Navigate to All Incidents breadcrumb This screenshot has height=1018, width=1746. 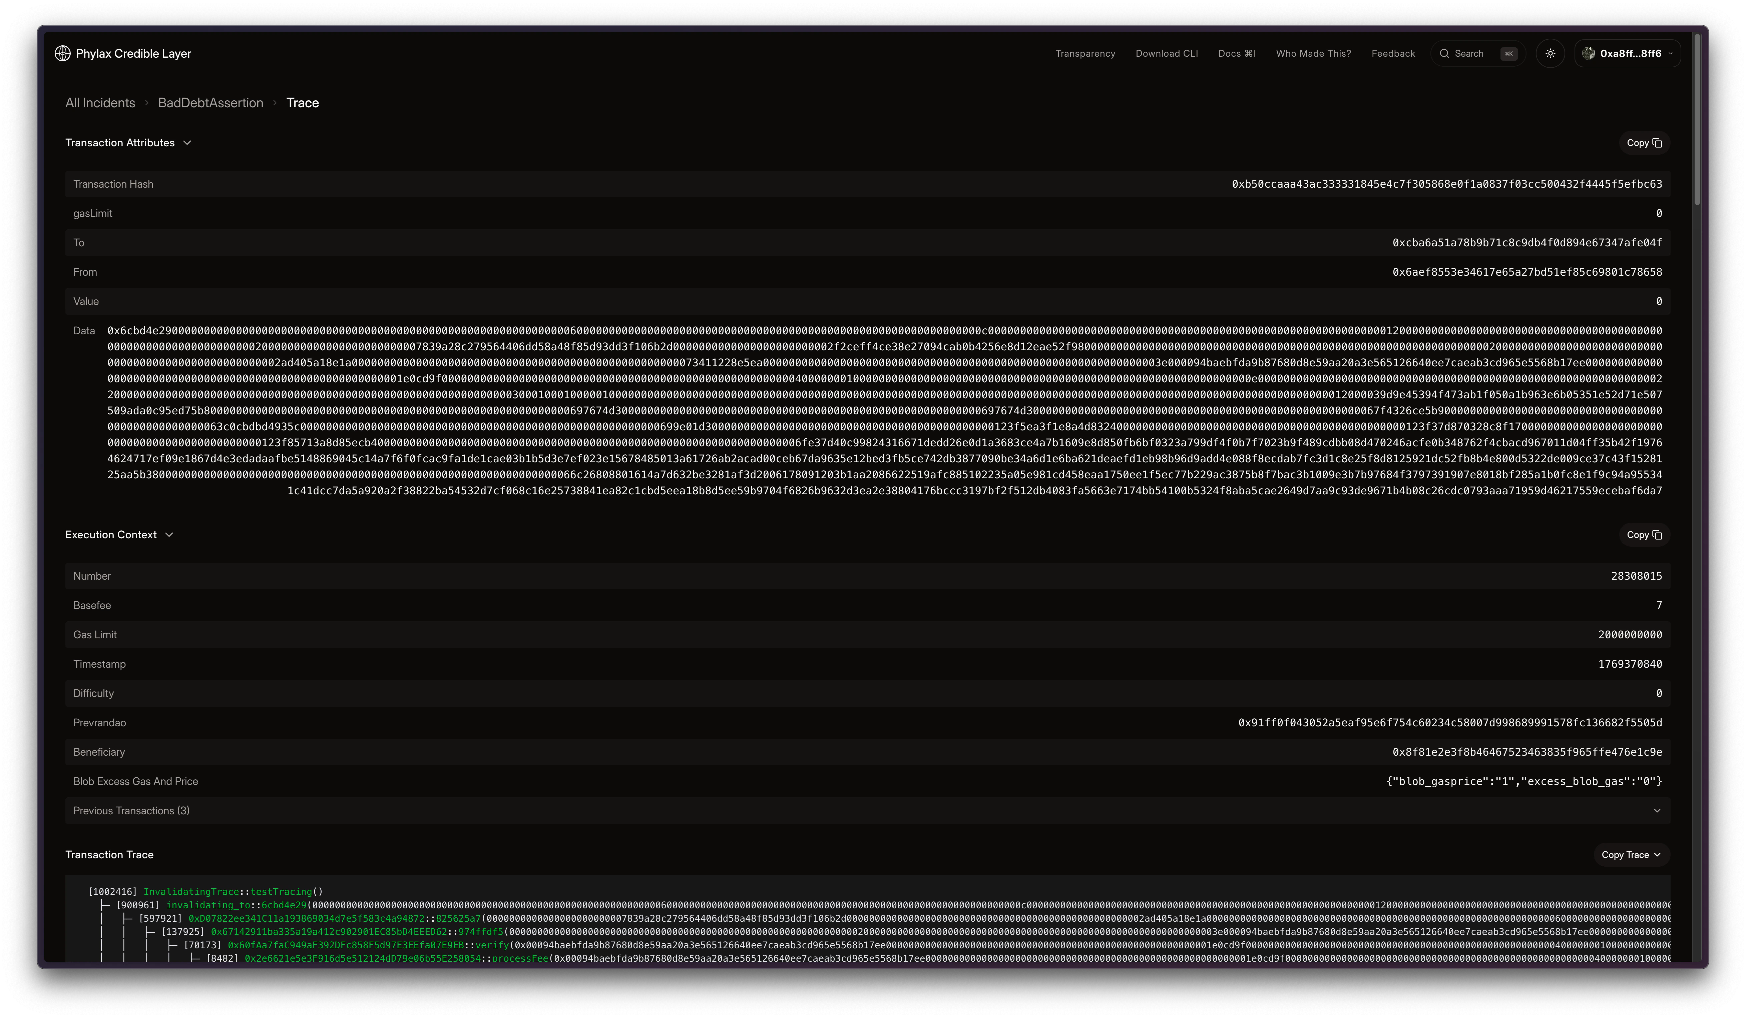coord(100,102)
